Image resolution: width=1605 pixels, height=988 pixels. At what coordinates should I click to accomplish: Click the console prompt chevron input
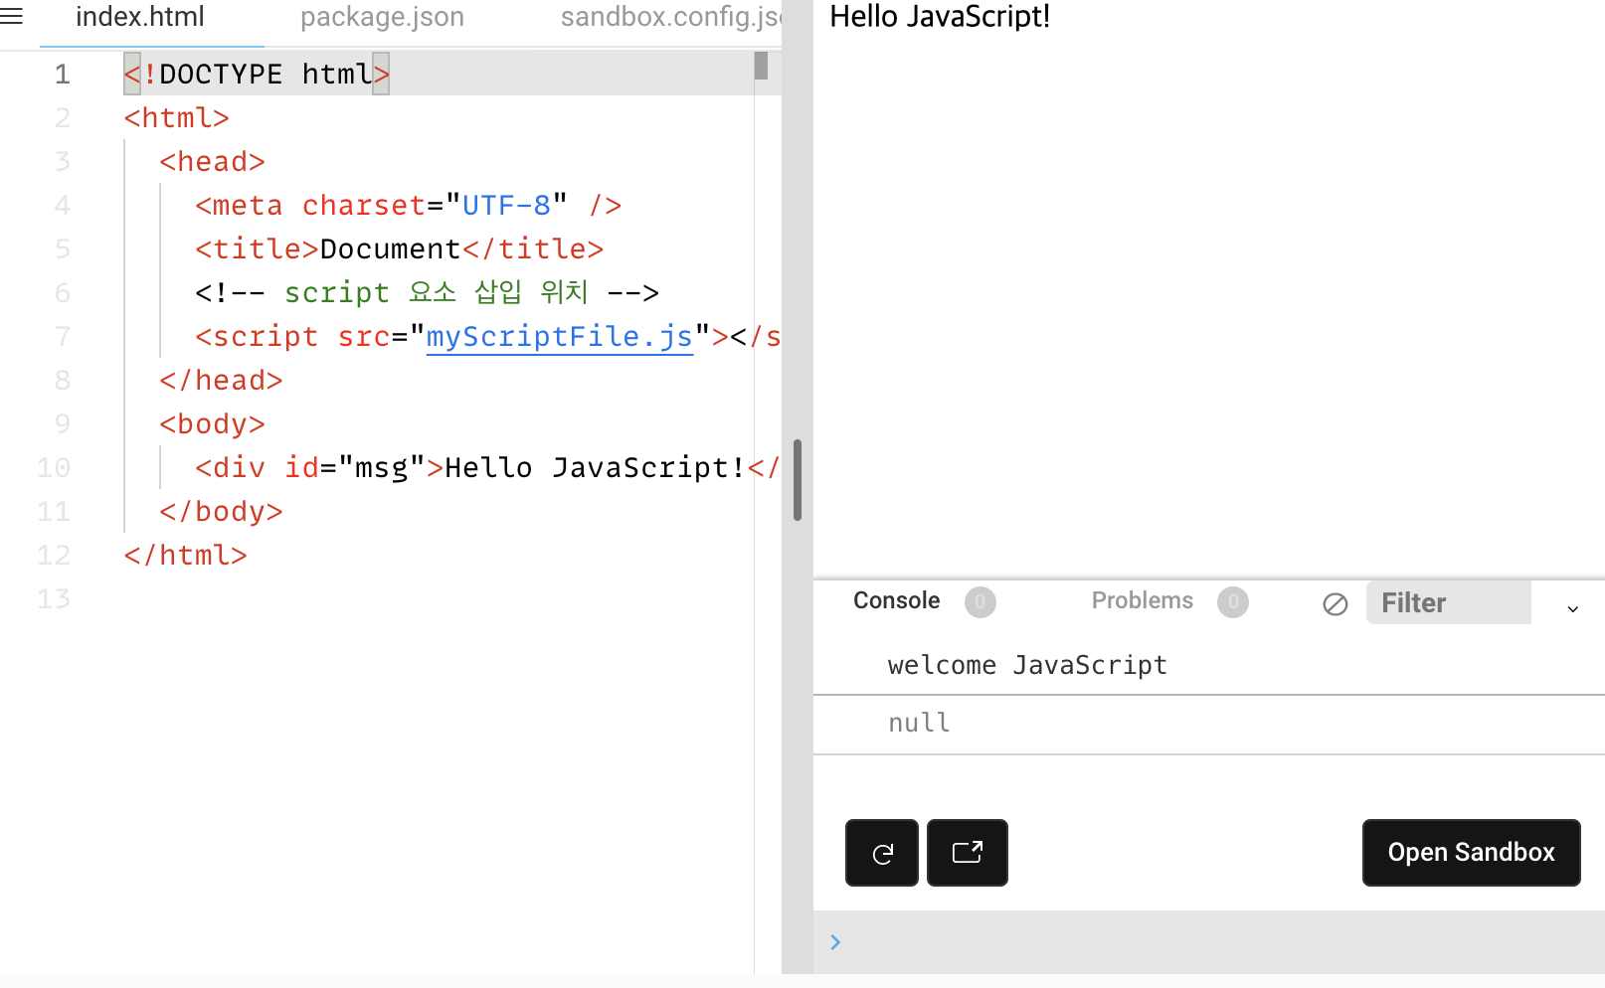coord(835,942)
